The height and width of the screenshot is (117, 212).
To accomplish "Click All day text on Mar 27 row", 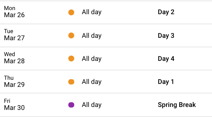I will [x=92, y=36].
